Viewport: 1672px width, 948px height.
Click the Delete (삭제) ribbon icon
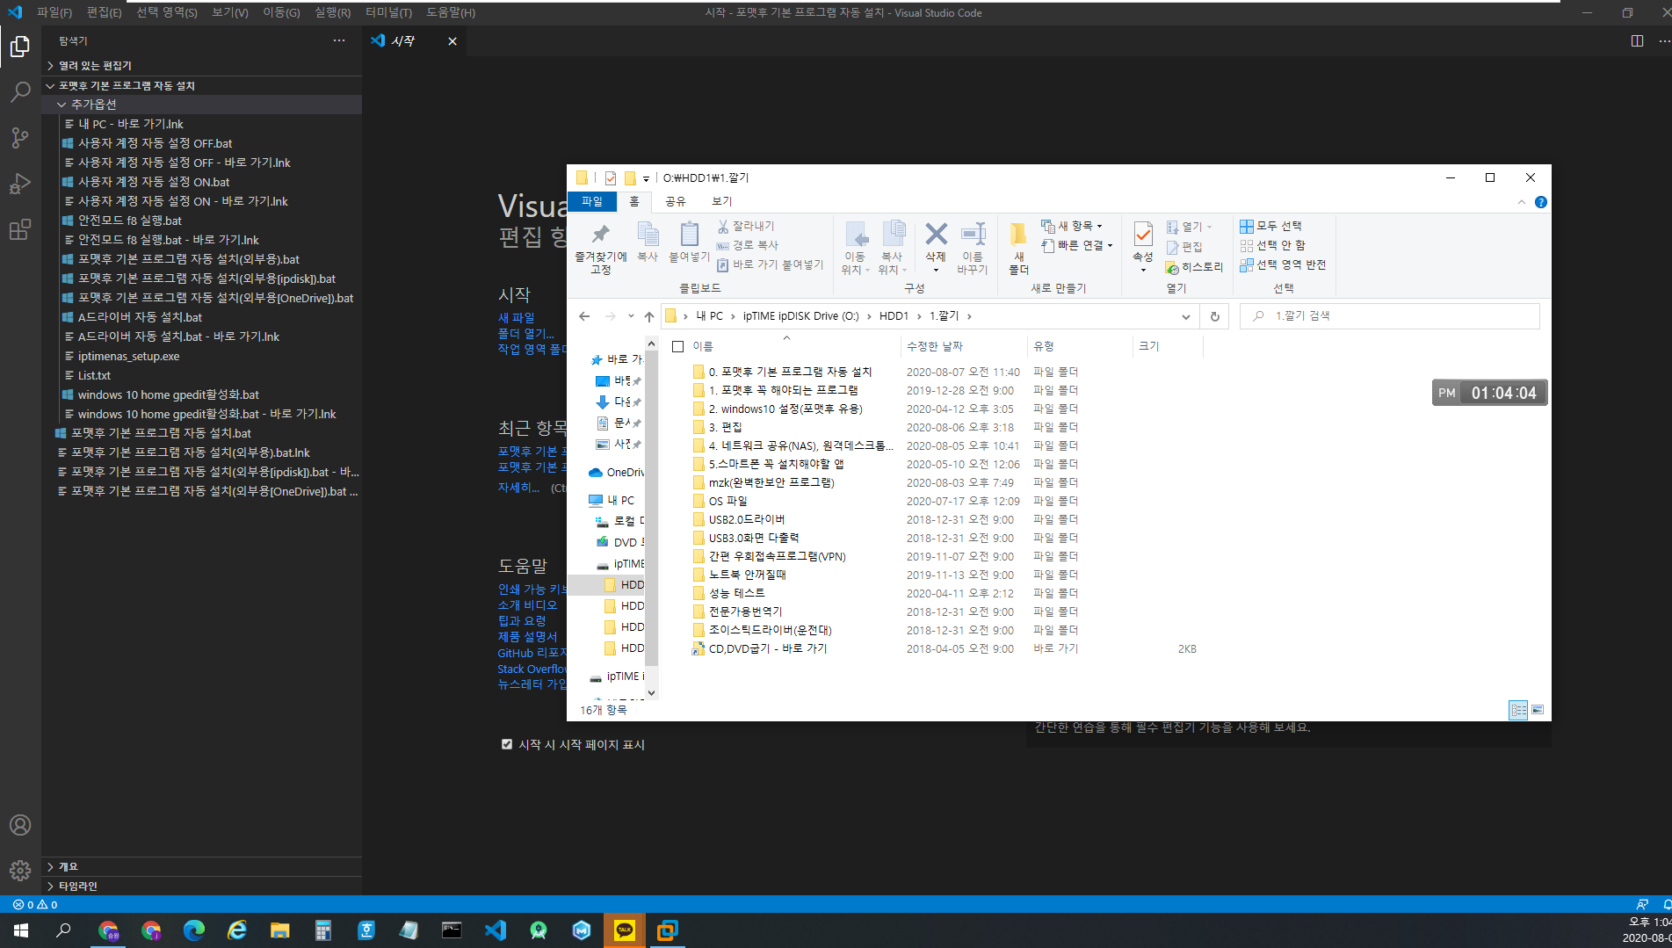pos(936,246)
